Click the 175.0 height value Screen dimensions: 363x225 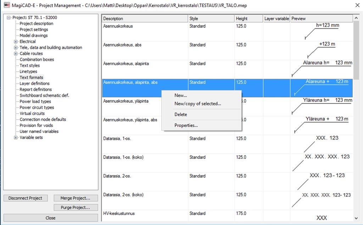click(x=241, y=213)
